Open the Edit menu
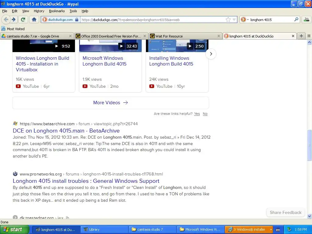 click(x=15, y=11)
